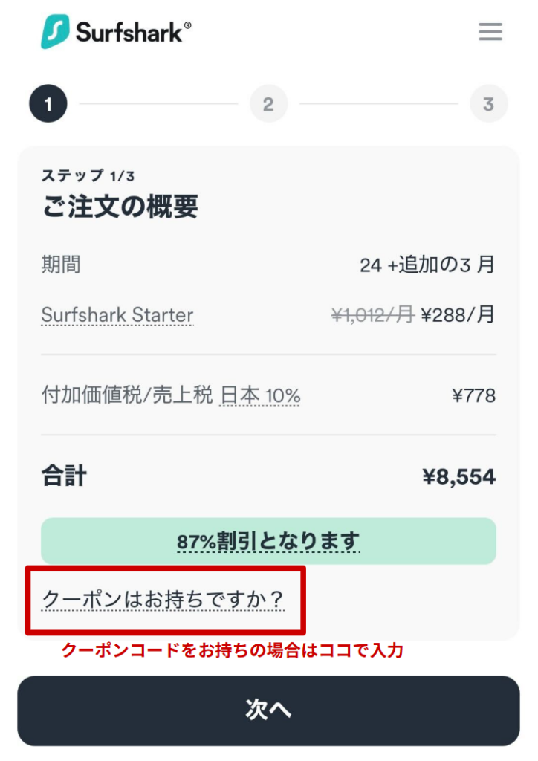Image resolution: width=538 pixels, height=761 pixels.
Task: Click the crossed-out ¥1,012/月 price
Action: point(372,315)
